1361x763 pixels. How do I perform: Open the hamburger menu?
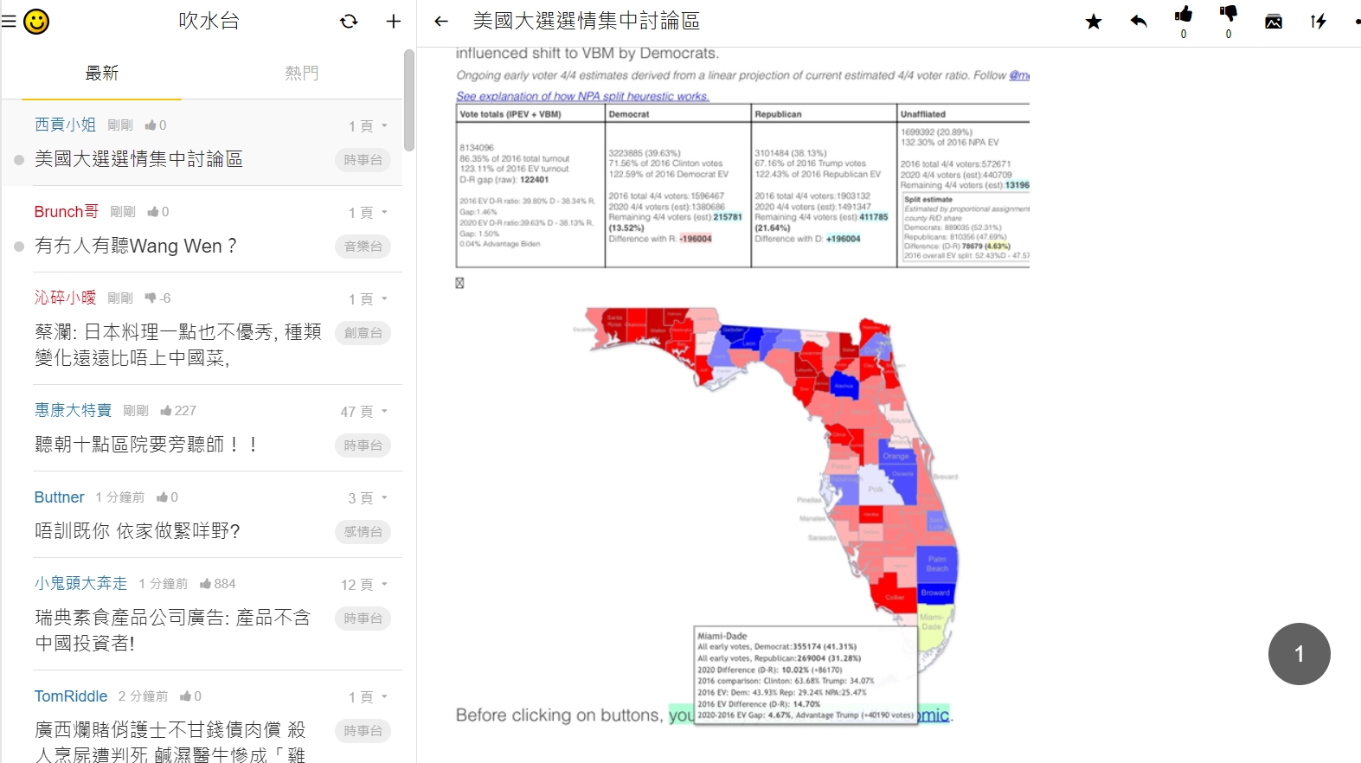[10, 22]
